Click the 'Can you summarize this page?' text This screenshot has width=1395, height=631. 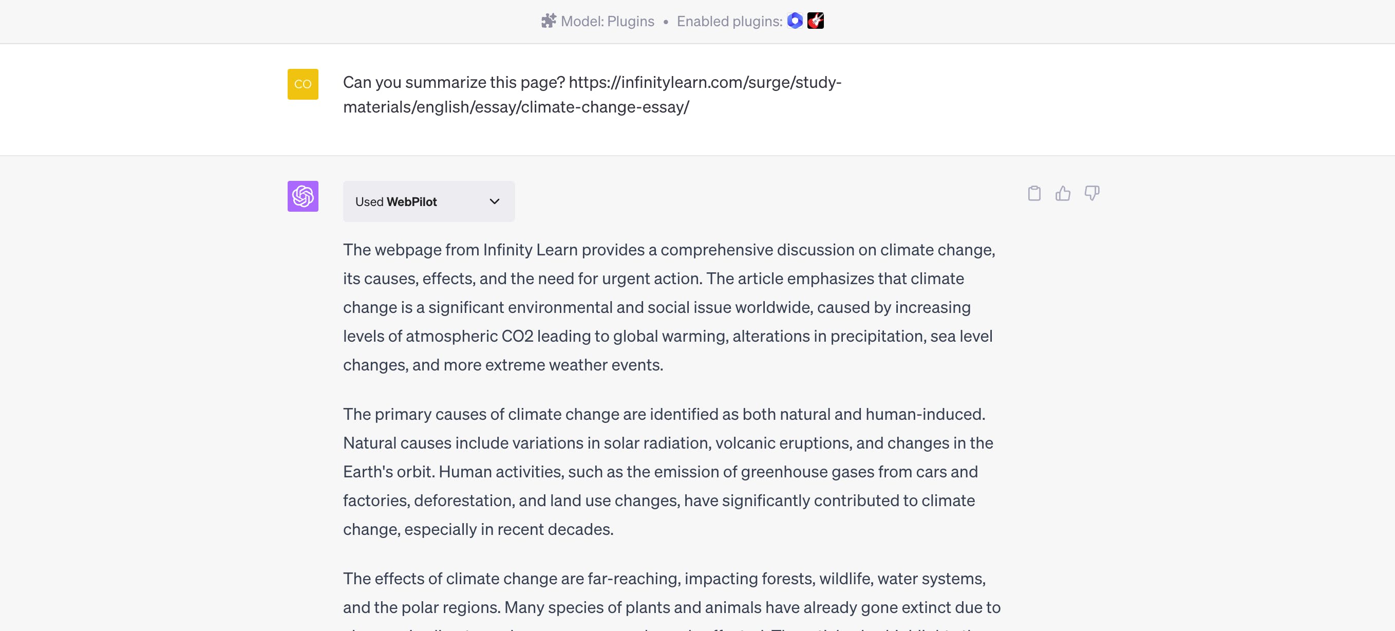(454, 82)
